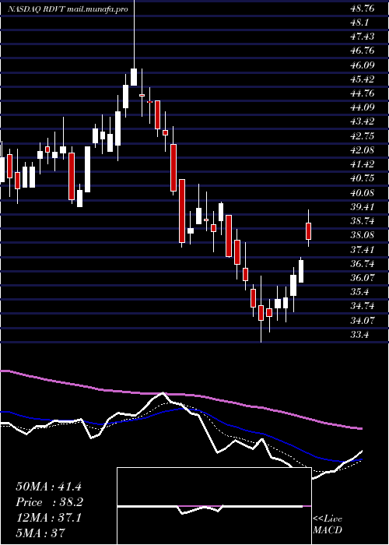Click the <<Live MACD label
The width and height of the screenshot is (389, 545).
pyautogui.click(x=328, y=525)
